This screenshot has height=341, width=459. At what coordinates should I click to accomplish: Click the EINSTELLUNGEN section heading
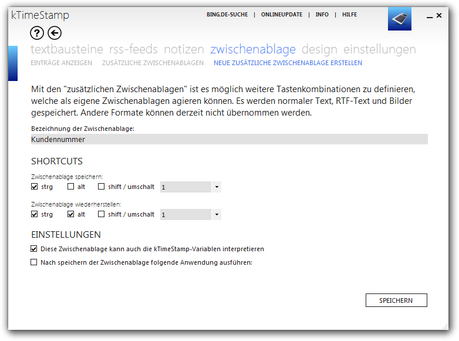pos(66,235)
